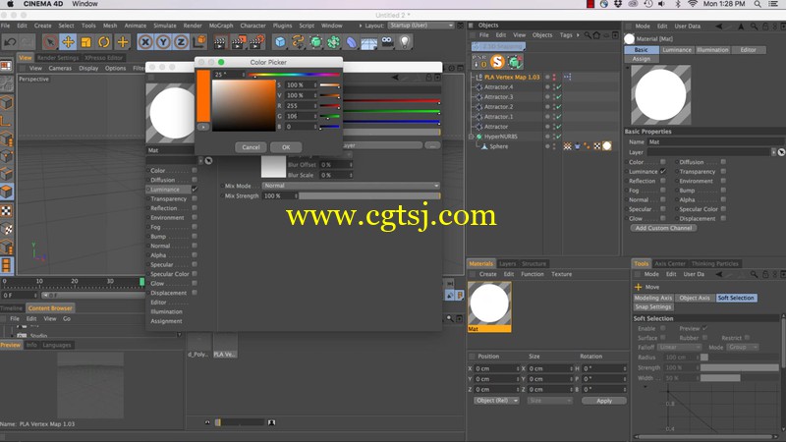This screenshot has height=442, width=786.
Task: Click the PLA Vertex Map tag icon
Action: pyautogui.click(x=568, y=77)
